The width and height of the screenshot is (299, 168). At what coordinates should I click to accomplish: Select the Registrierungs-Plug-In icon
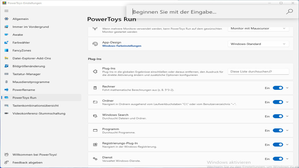pos(95,144)
